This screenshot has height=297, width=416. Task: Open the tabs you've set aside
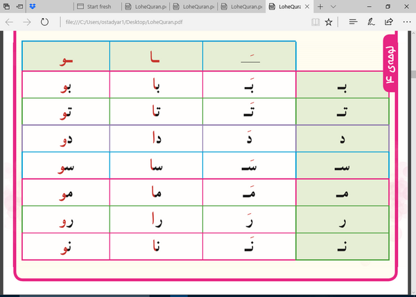6,6
